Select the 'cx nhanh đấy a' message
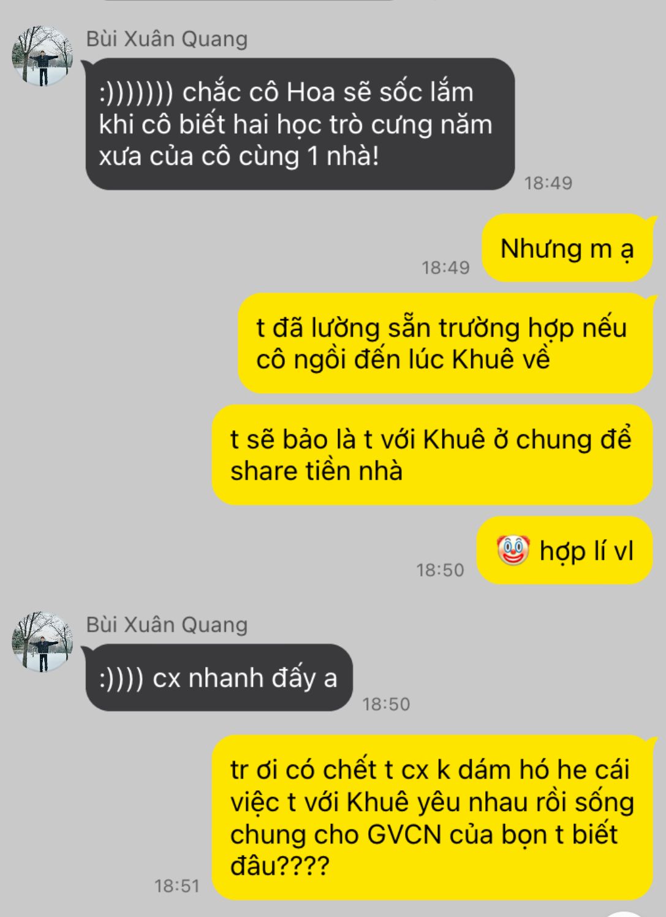666x917 pixels. click(x=219, y=677)
